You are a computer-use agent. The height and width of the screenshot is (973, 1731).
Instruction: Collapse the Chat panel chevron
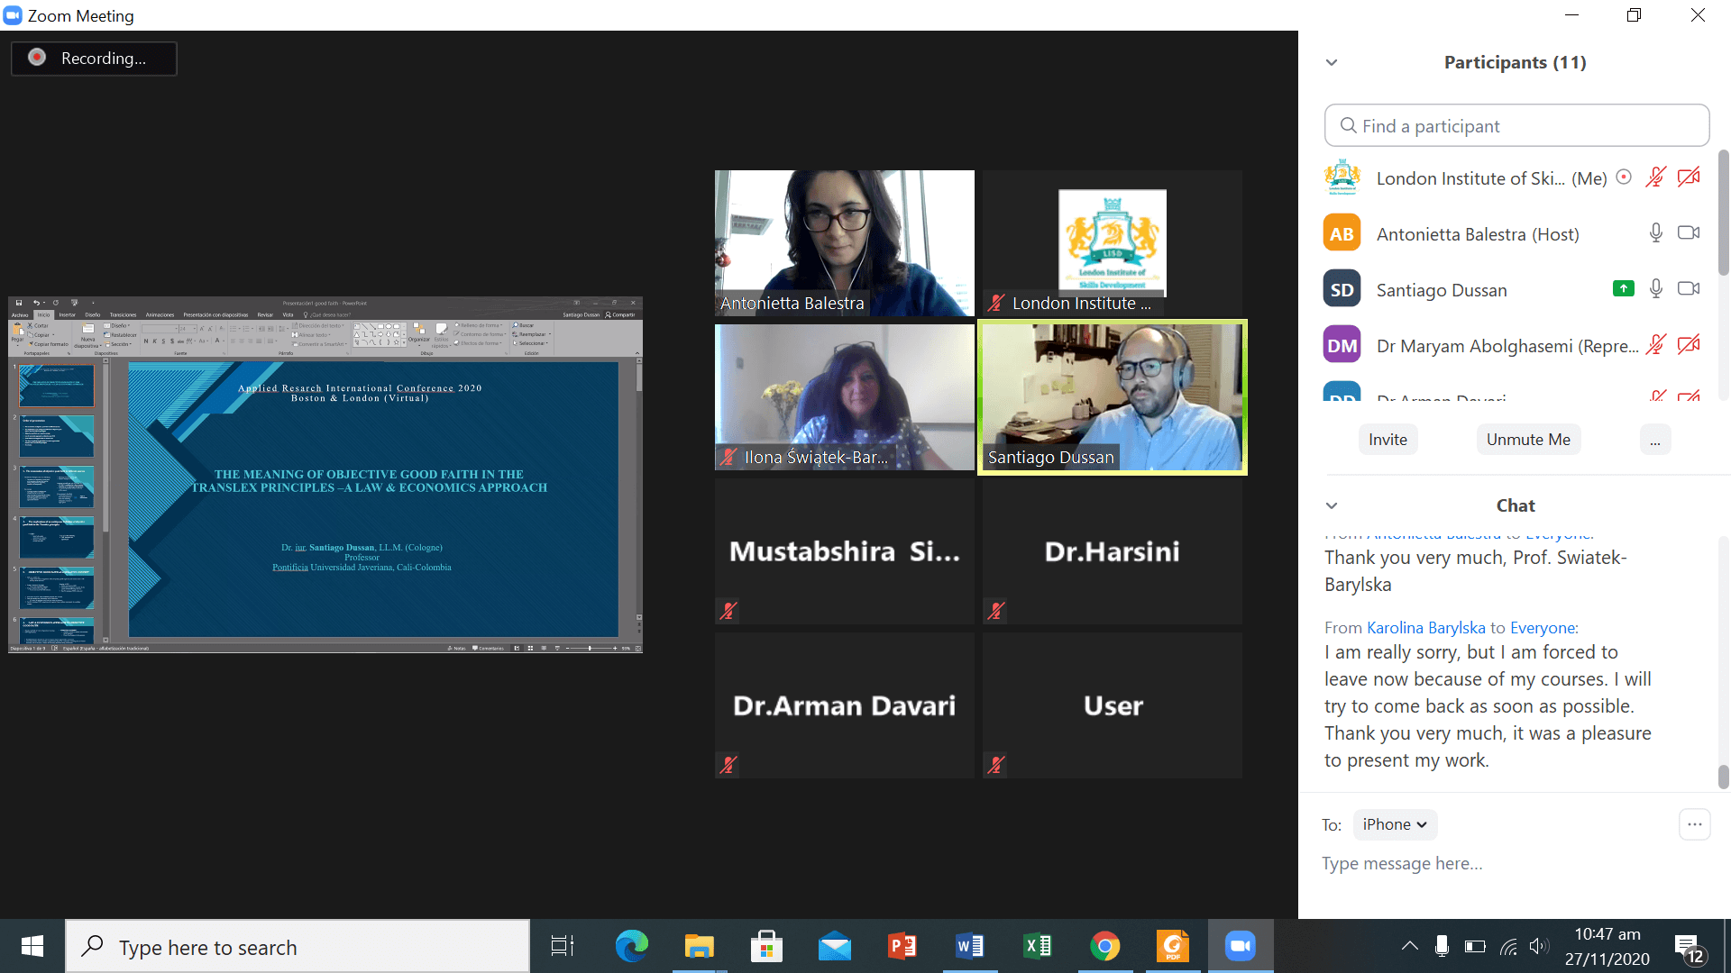click(1332, 505)
